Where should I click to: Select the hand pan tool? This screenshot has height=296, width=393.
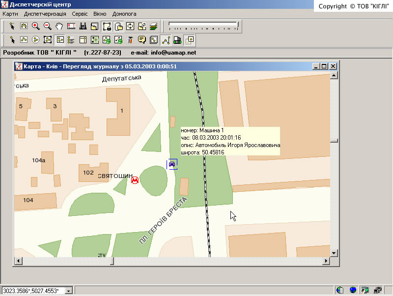tap(59, 26)
